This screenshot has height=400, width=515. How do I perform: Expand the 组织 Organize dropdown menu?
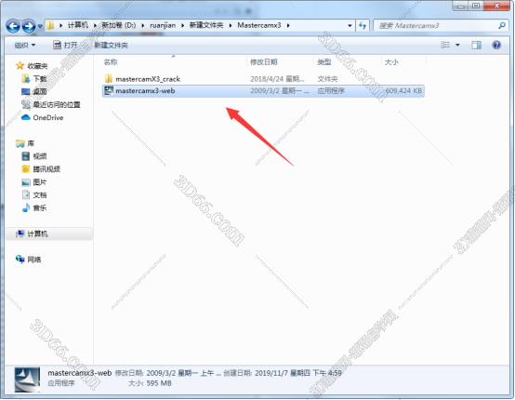tap(25, 45)
